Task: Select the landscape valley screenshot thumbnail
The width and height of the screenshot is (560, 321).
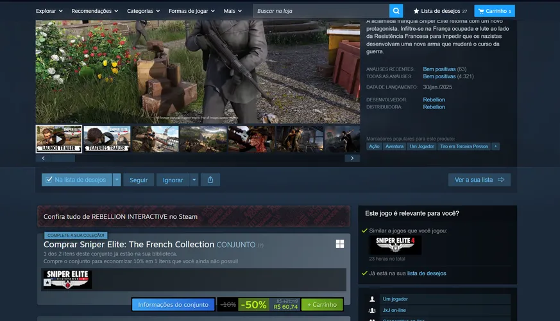Action: (203, 139)
